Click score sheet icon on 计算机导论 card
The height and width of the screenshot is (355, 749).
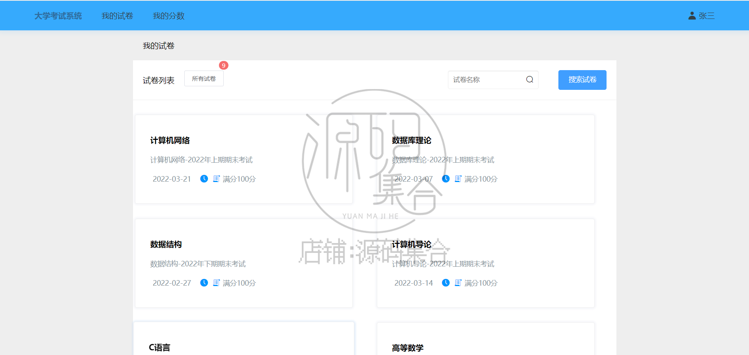458,283
